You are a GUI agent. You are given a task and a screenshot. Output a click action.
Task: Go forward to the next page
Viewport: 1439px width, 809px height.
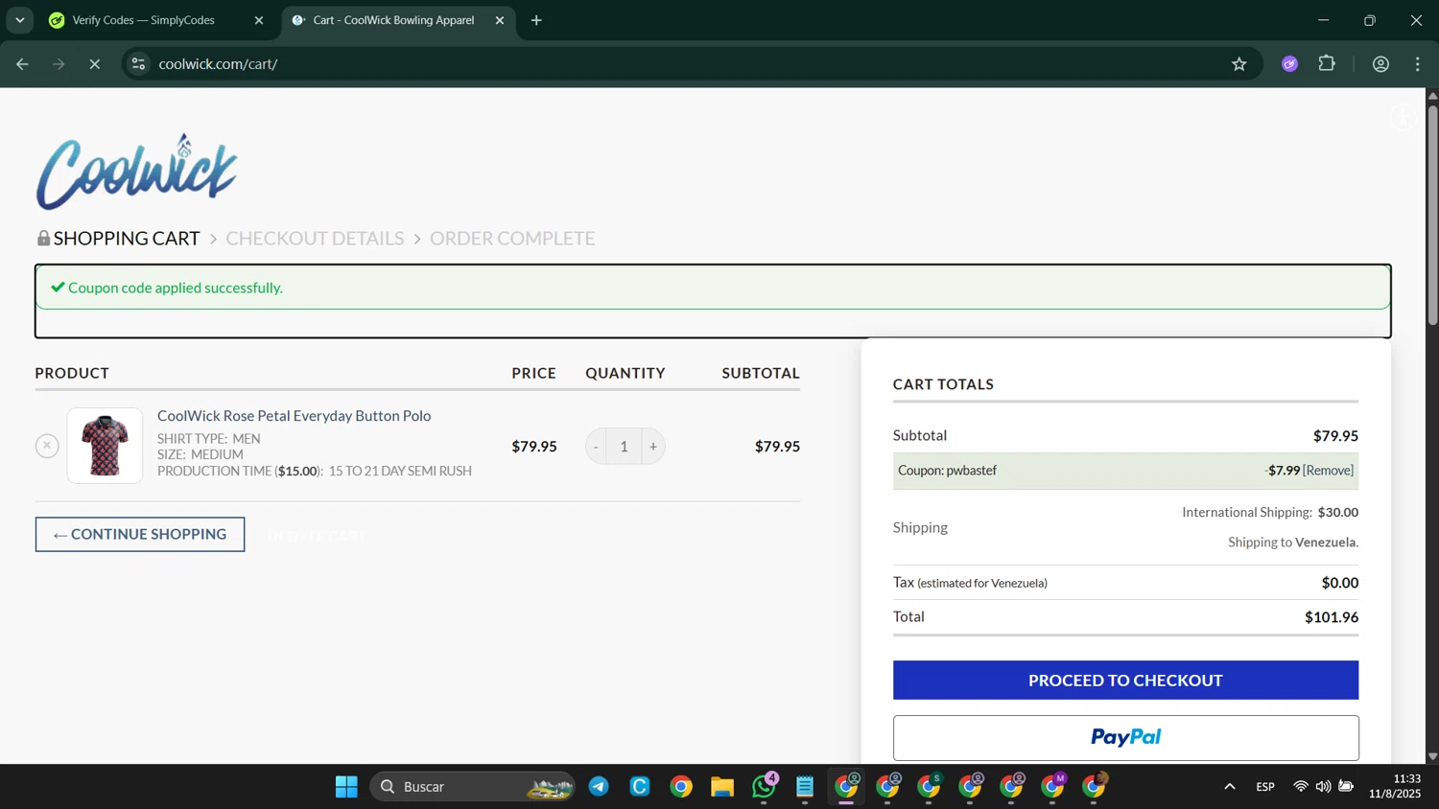tap(59, 64)
